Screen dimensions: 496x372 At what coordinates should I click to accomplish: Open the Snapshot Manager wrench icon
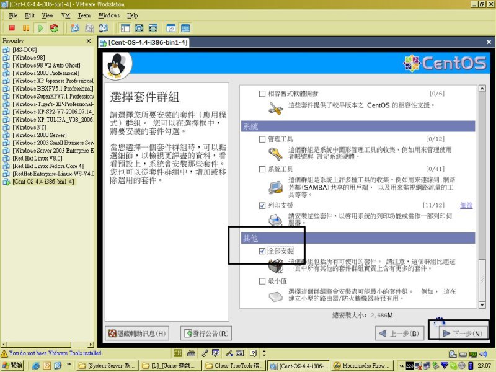pyautogui.click(x=104, y=28)
